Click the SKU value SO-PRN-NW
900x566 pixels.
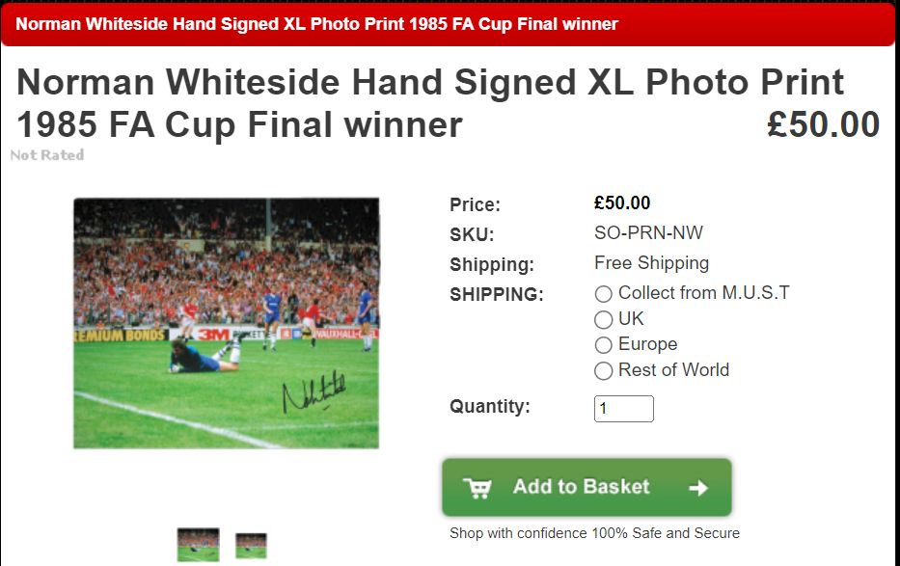(x=648, y=232)
